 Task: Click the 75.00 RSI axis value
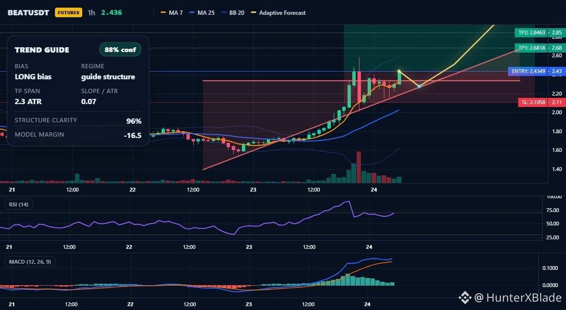[x=553, y=210]
